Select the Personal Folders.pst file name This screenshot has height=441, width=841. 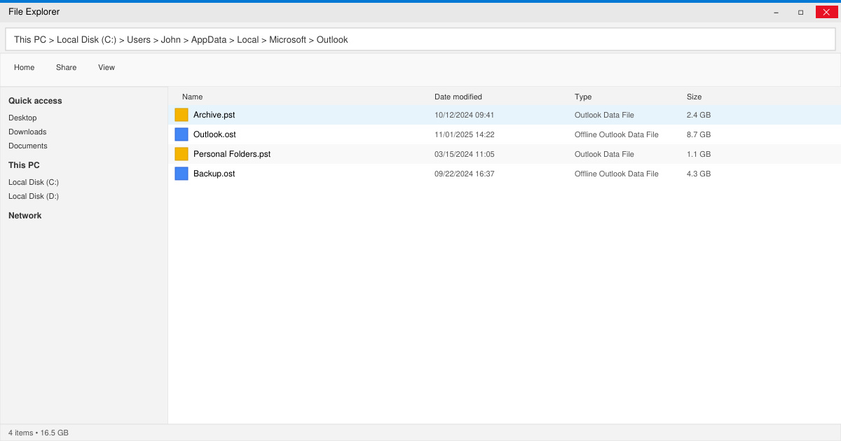[x=232, y=154]
